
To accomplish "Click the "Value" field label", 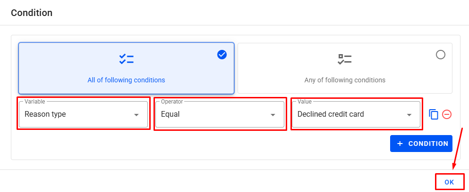I will (x=305, y=102).
